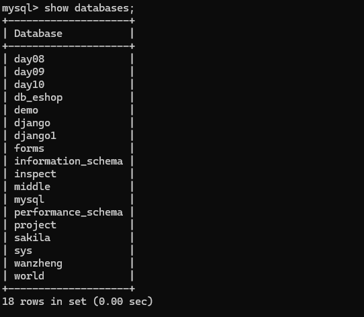Click the 'show databases;' command text
The width and height of the screenshot is (364, 317).
pos(89,8)
